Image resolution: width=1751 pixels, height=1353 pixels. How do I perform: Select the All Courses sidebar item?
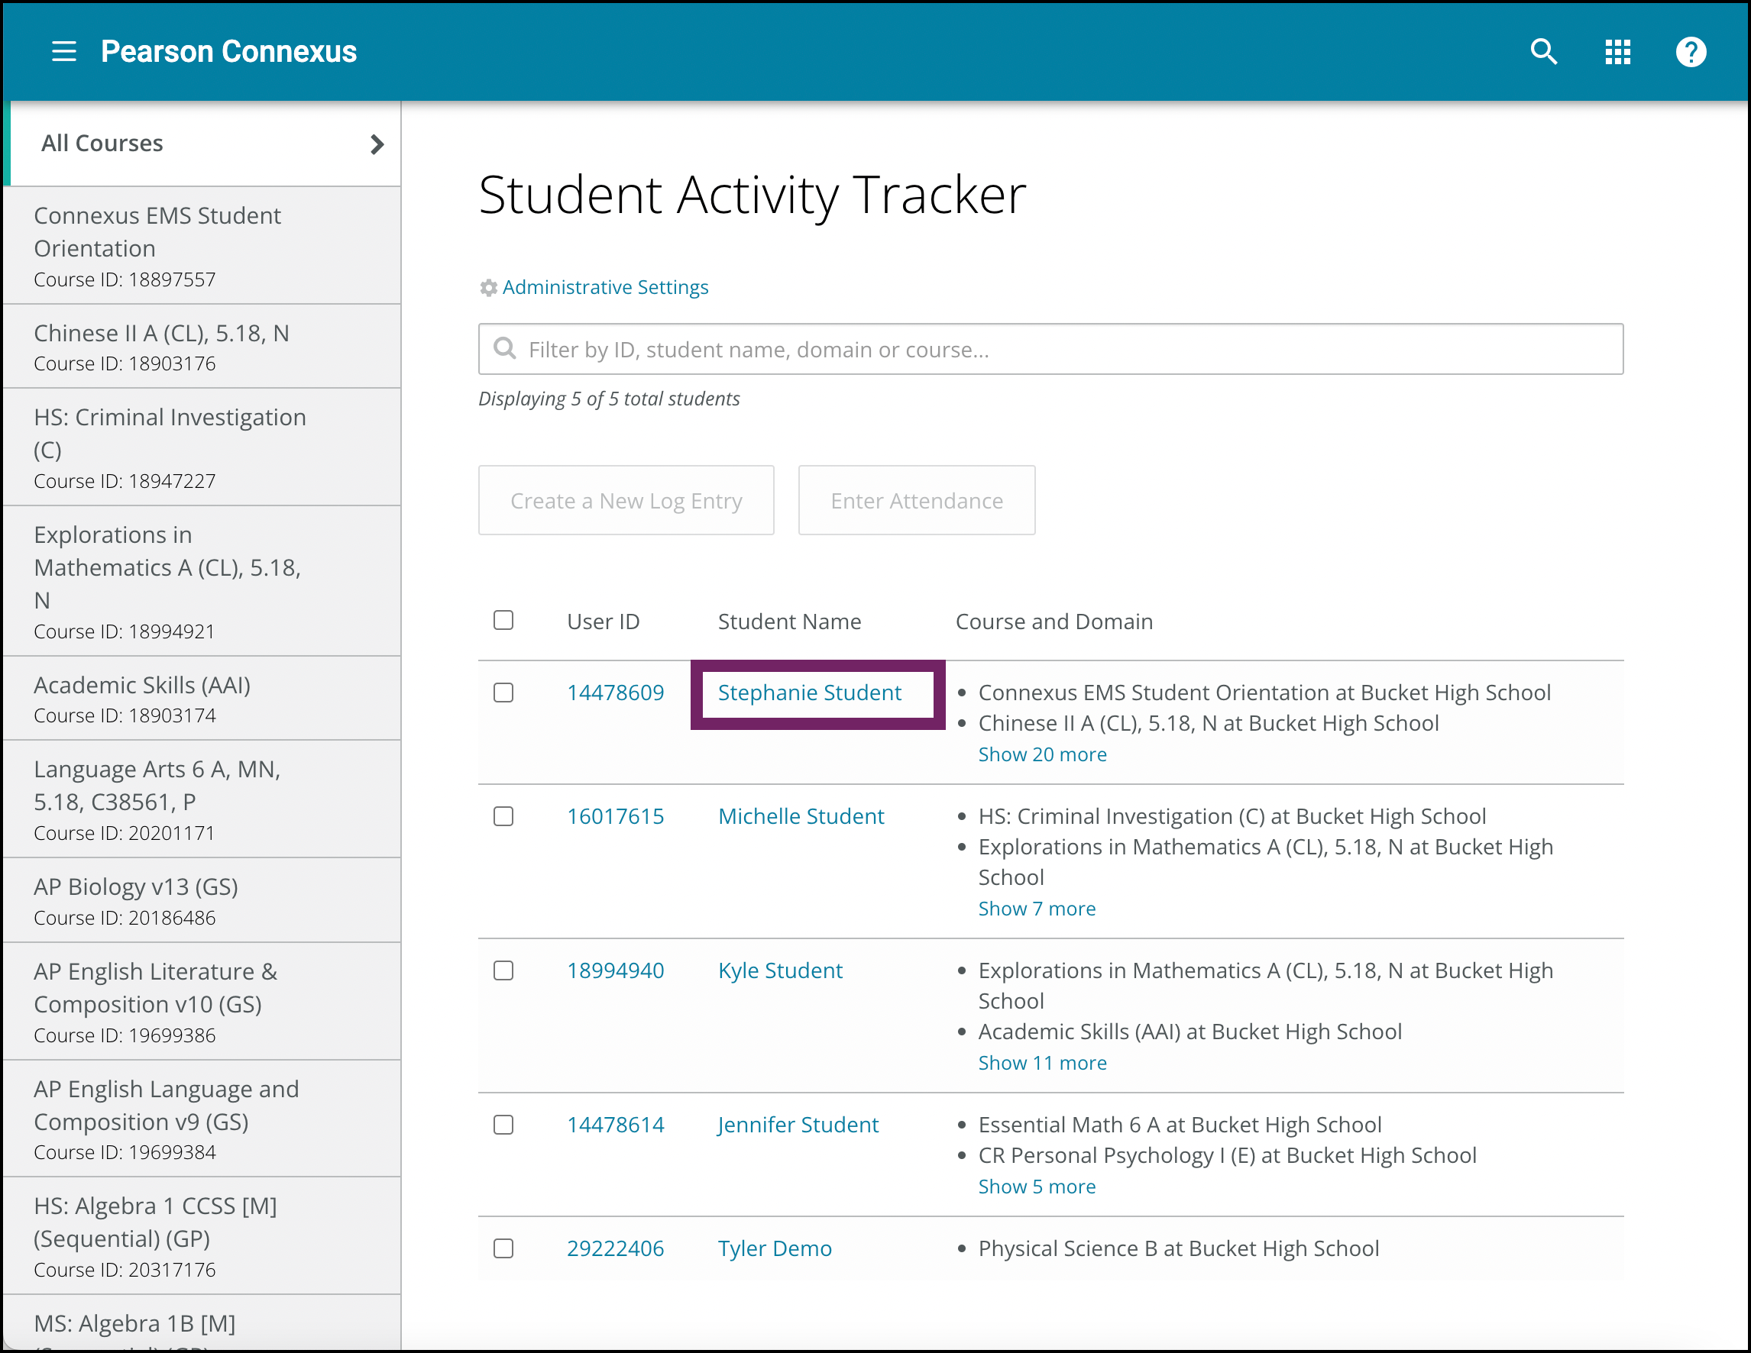[x=203, y=144]
